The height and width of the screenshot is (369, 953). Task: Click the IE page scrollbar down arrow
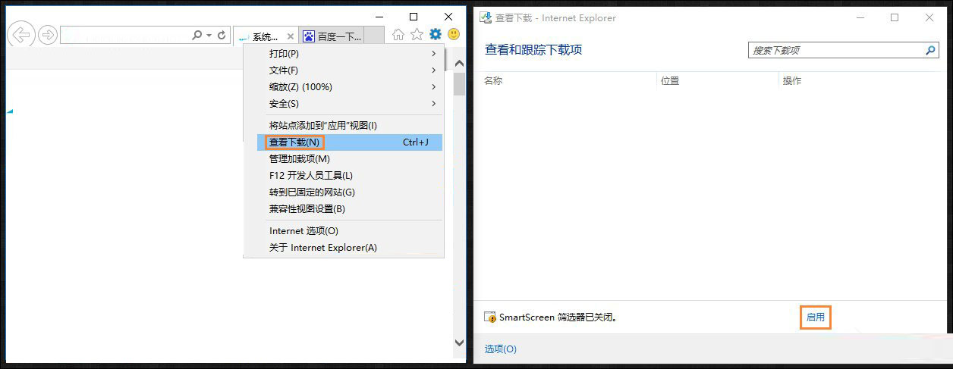coord(459,342)
